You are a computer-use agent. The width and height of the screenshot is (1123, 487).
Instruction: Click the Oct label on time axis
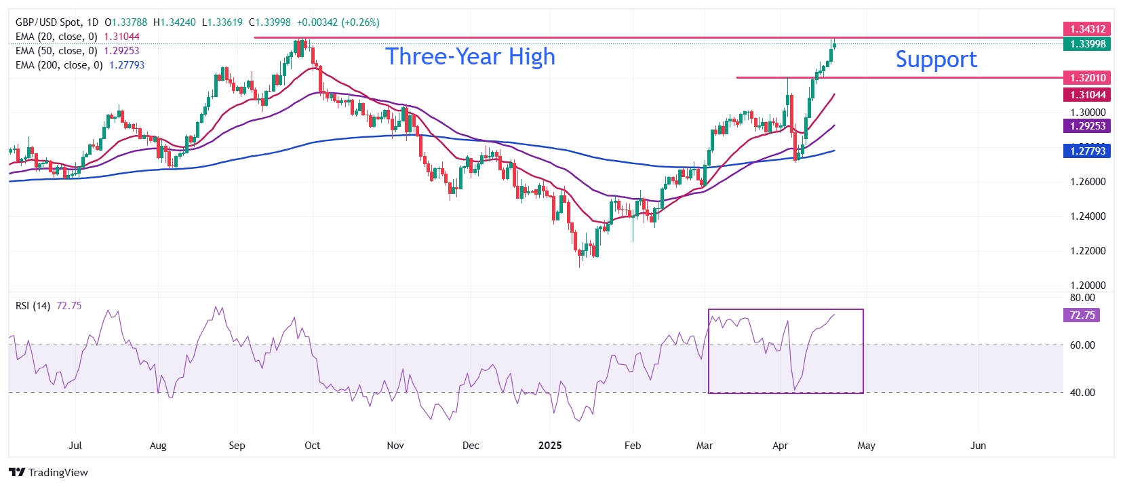[312, 446]
